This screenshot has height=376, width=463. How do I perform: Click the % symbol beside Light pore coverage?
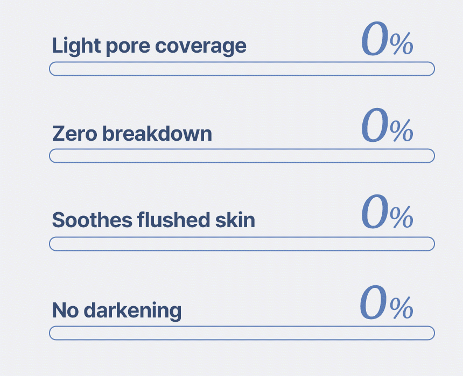pyautogui.click(x=402, y=45)
